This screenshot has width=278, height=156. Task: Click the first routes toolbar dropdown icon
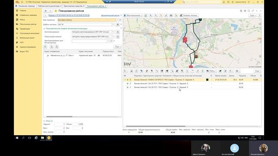click(126, 71)
